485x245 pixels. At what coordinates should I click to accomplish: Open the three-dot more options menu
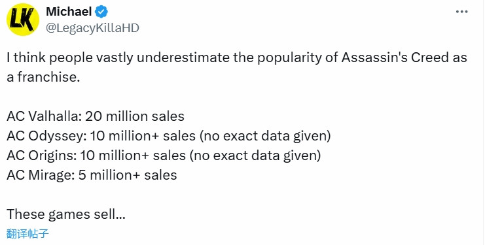461,12
